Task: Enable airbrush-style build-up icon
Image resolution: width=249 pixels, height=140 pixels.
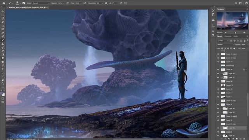Action: [85, 3]
